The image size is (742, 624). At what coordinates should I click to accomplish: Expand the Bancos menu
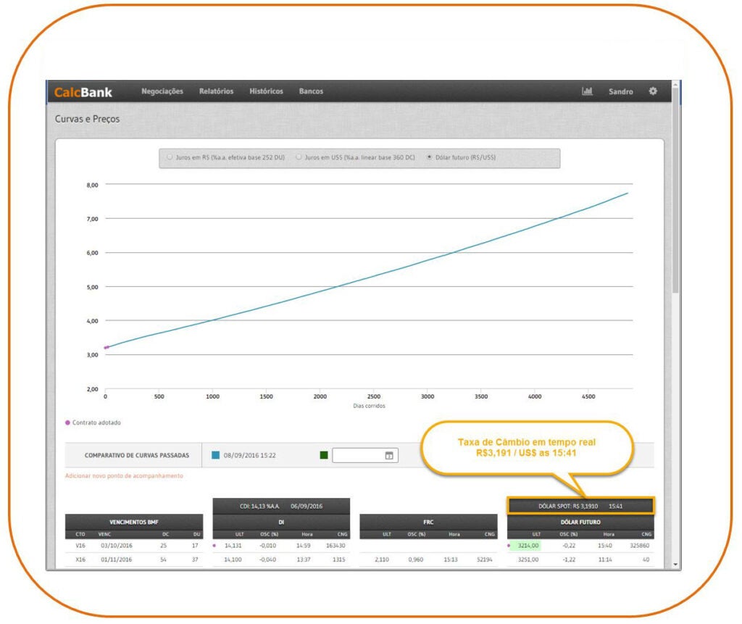[x=311, y=91]
